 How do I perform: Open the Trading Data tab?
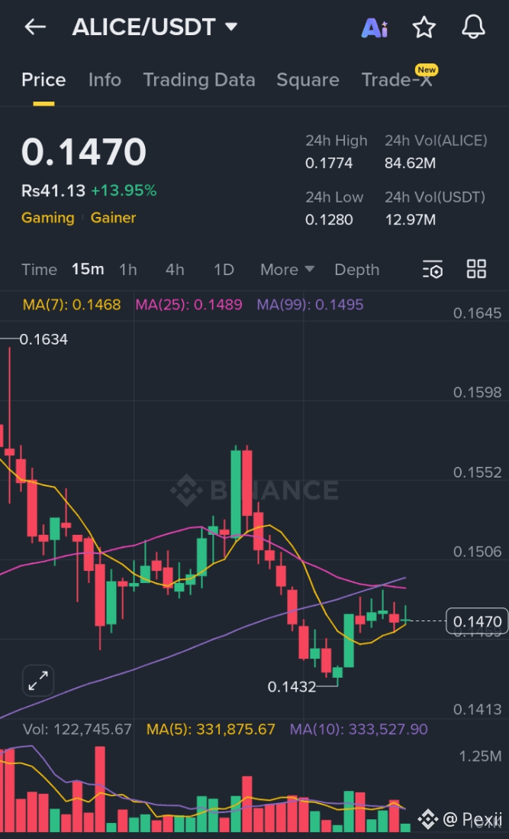click(199, 79)
